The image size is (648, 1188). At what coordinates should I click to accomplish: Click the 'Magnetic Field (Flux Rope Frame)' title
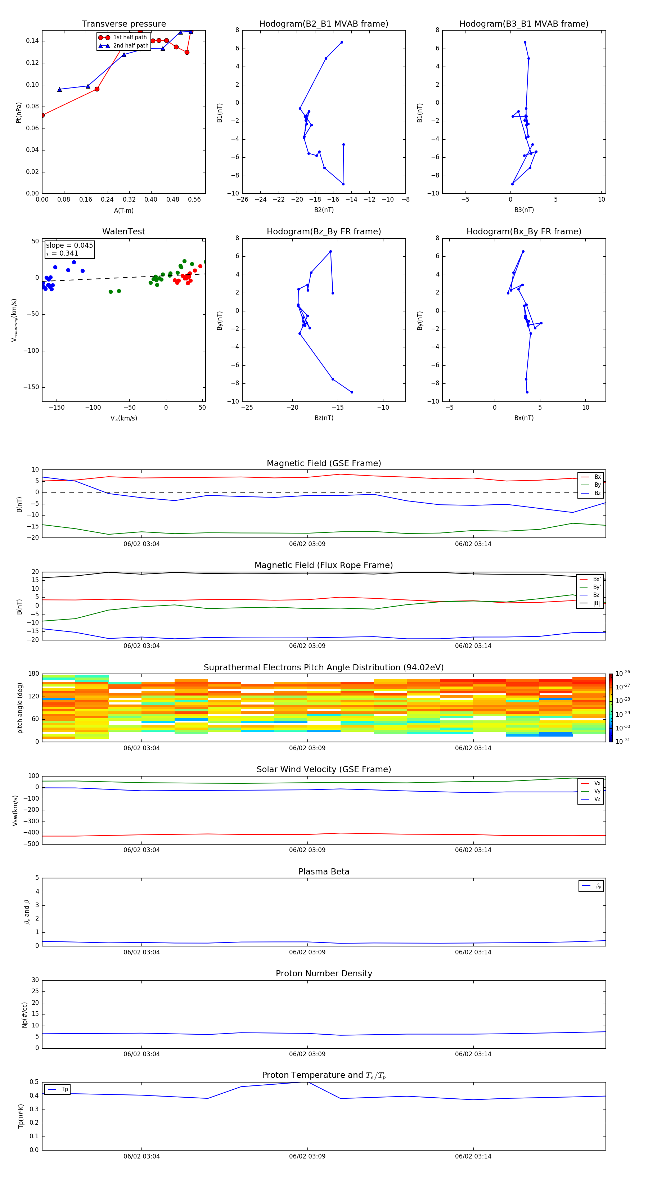324,566
